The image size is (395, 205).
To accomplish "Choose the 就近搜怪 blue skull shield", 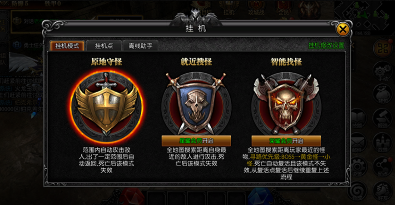I will click(x=196, y=104).
